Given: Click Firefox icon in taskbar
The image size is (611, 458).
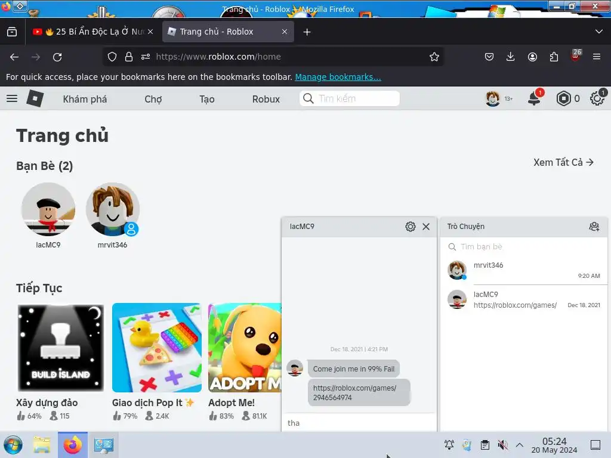Looking at the screenshot, I should point(72,445).
